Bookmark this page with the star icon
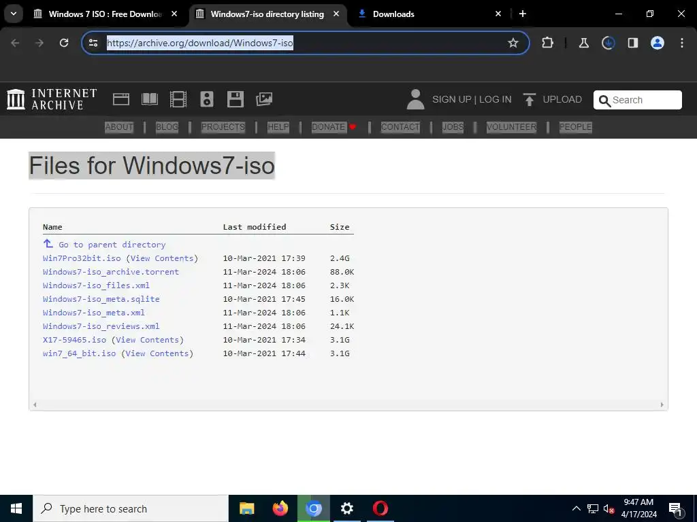 513,43
